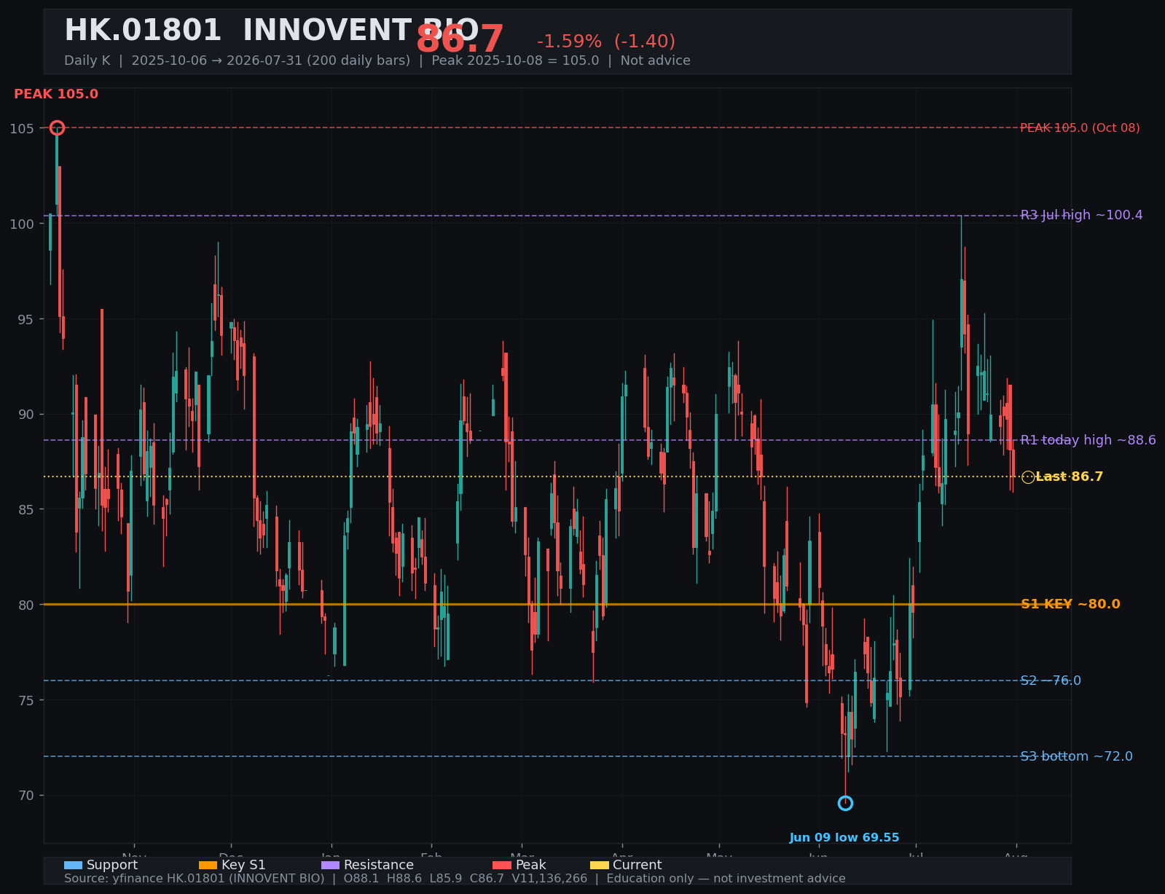This screenshot has height=894, width=1165.
Task: Click the y-axis tick label "75"
Action: (26, 700)
